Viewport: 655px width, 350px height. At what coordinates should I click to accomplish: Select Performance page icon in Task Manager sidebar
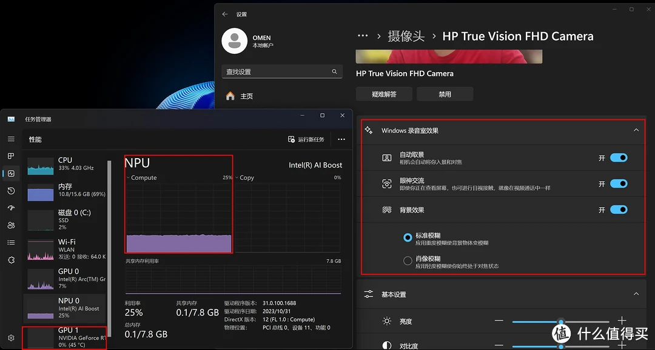click(12, 174)
